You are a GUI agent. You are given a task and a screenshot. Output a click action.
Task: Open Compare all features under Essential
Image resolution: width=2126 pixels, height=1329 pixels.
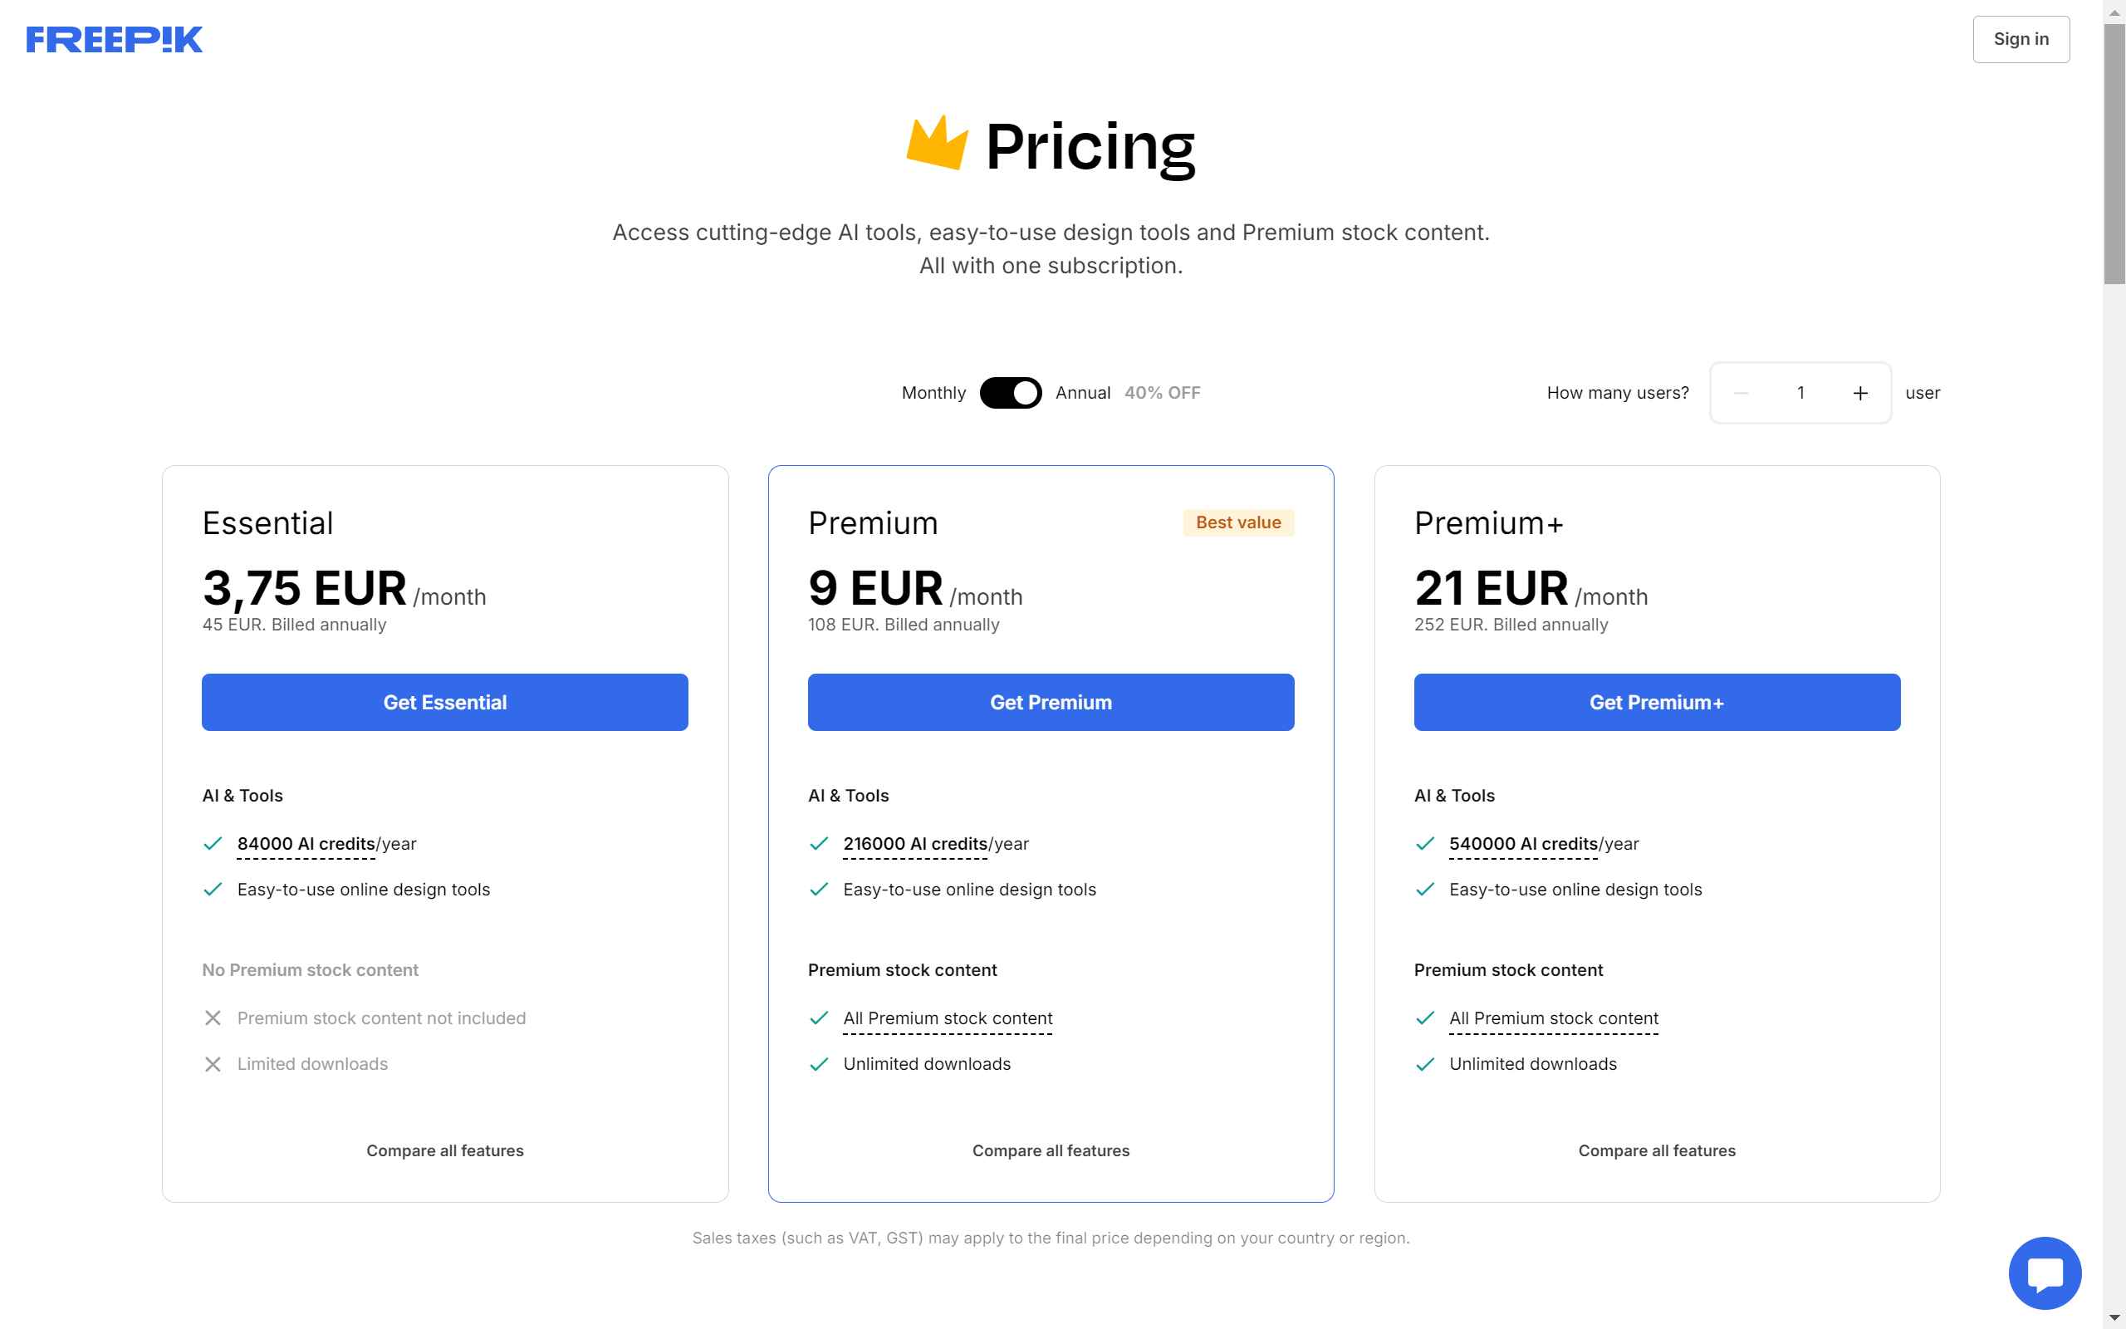(x=444, y=1150)
